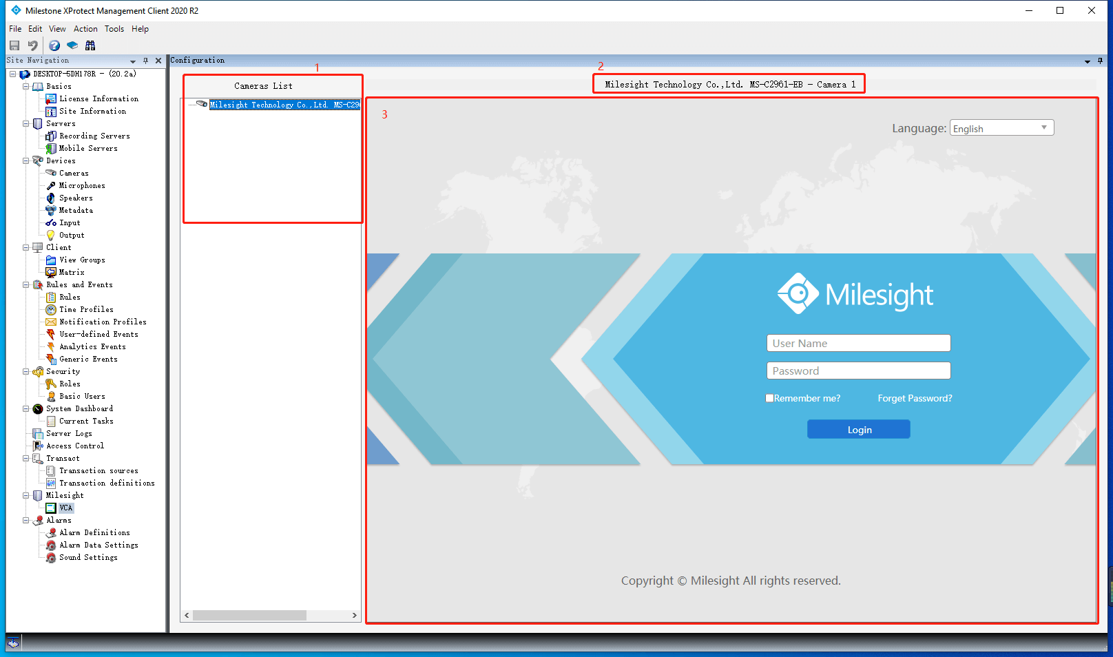Click the Undo toolbar icon

pyautogui.click(x=32, y=45)
